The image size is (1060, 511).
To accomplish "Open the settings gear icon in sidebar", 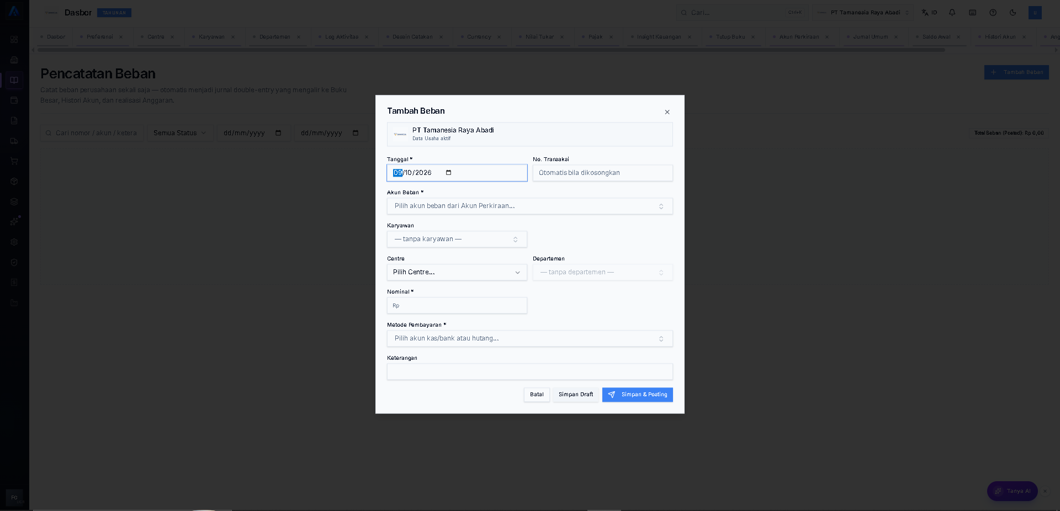I will 14,242.
